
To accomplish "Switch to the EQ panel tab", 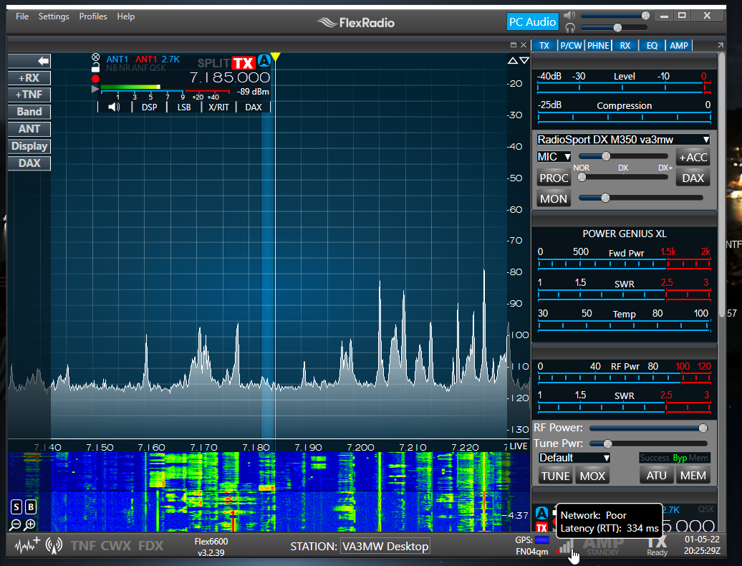I will (x=652, y=45).
